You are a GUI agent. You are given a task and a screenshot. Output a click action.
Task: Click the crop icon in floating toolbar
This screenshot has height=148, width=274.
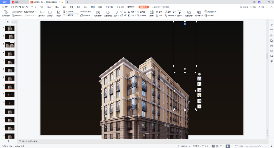click(199, 90)
